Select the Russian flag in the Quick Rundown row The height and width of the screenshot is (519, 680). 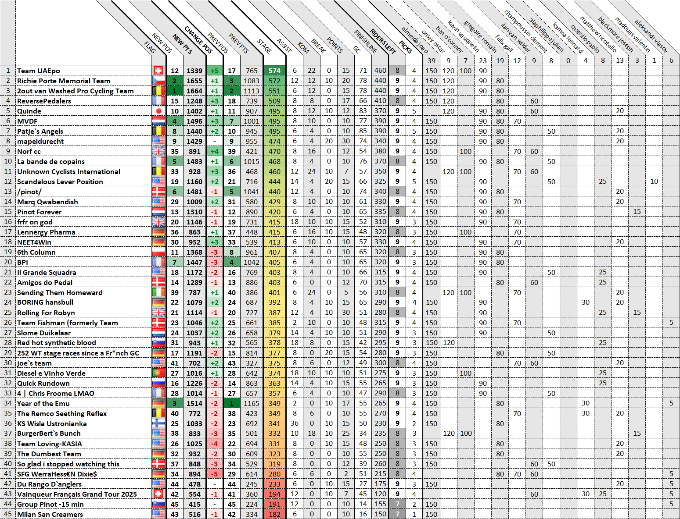point(158,383)
